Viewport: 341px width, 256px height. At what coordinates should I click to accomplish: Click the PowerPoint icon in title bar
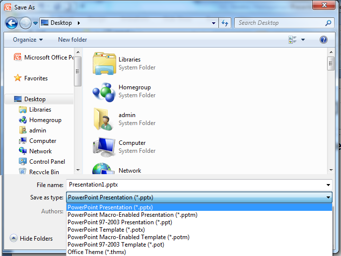pyautogui.click(x=8, y=7)
